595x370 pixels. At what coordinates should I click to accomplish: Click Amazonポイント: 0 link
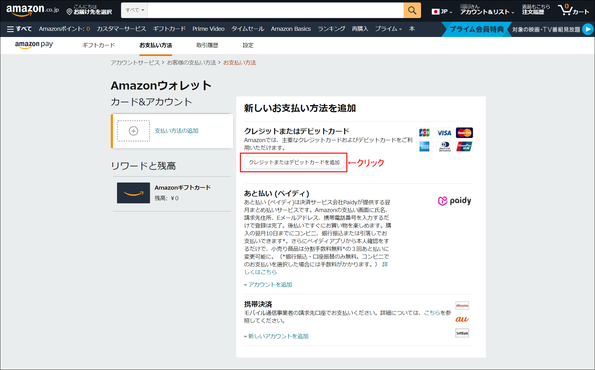(x=64, y=29)
